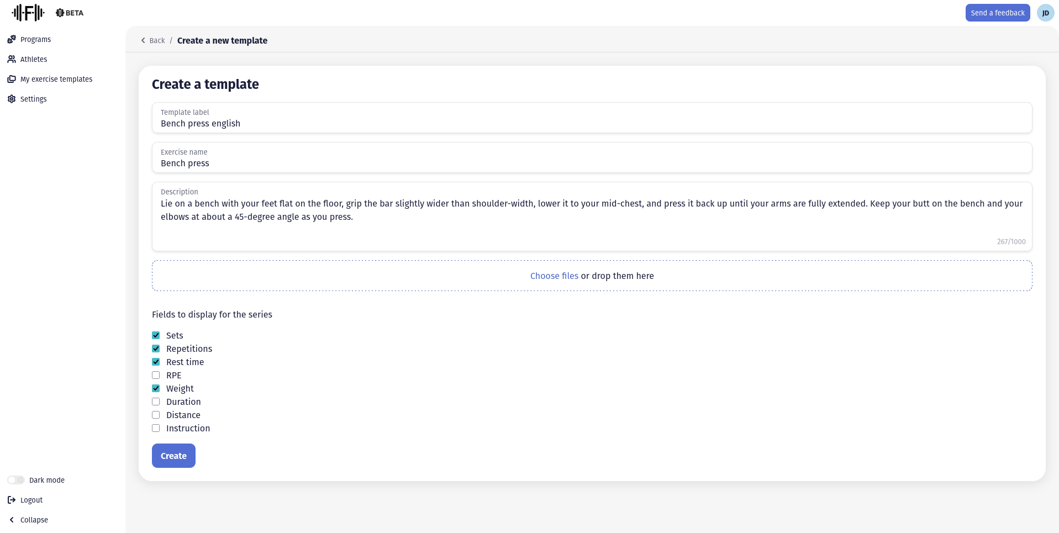Viewport: 1059px width, 533px height.
Task: Click the Programs icon in sidebar
Action: tap(12, 39)
